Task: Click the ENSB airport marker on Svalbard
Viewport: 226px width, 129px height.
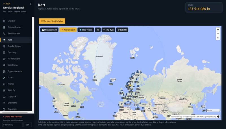Action: [x=132, y=55]
